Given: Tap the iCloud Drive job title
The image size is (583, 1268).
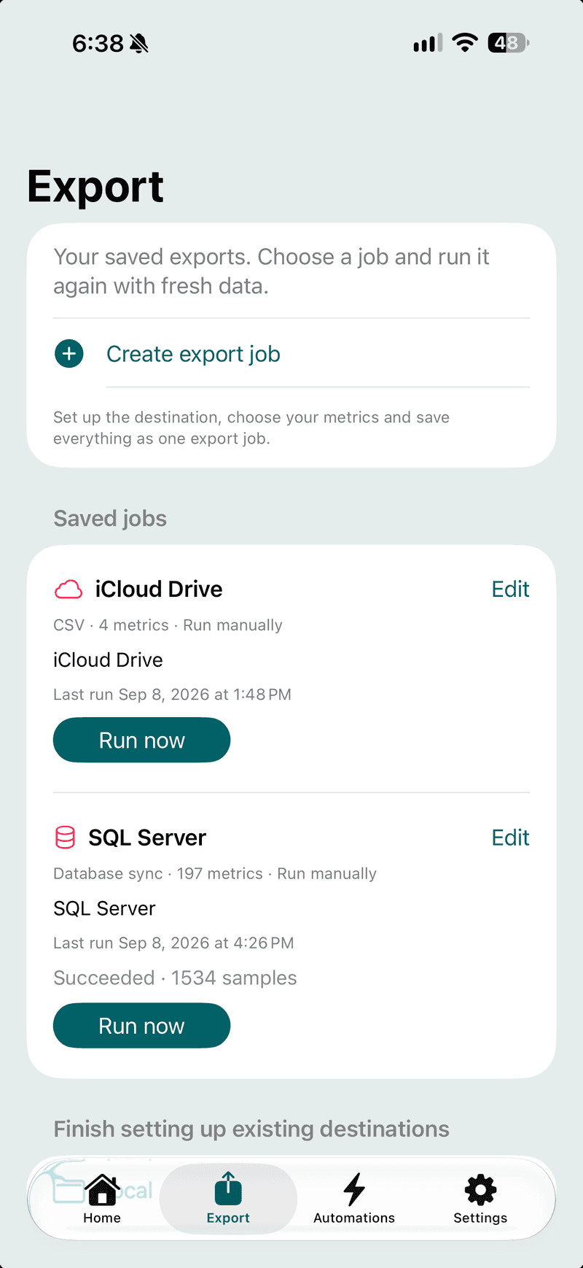Looking at the screenshot, I should [159, 589].
